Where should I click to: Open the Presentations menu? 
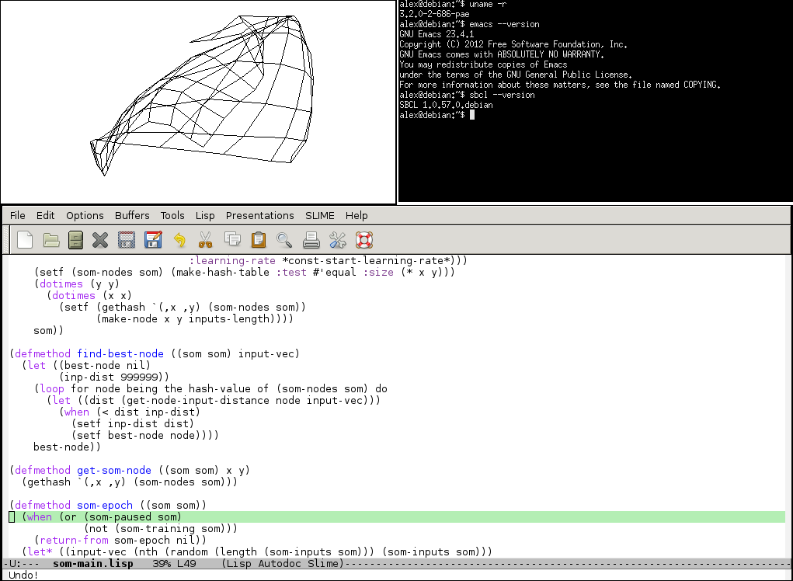tap(260, 215)
